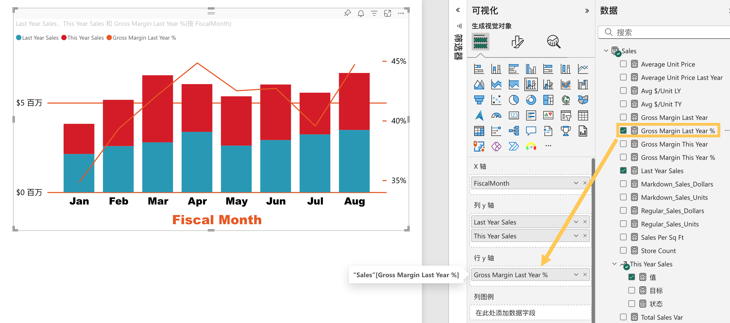The width and height of the screenshot is (730, 323).
Task: Get more visuals via ellipsis
Action: (548, 146)
